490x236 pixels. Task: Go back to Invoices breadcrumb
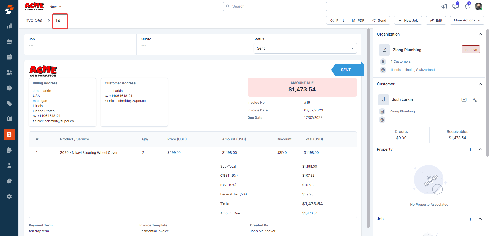pos(33,20)
